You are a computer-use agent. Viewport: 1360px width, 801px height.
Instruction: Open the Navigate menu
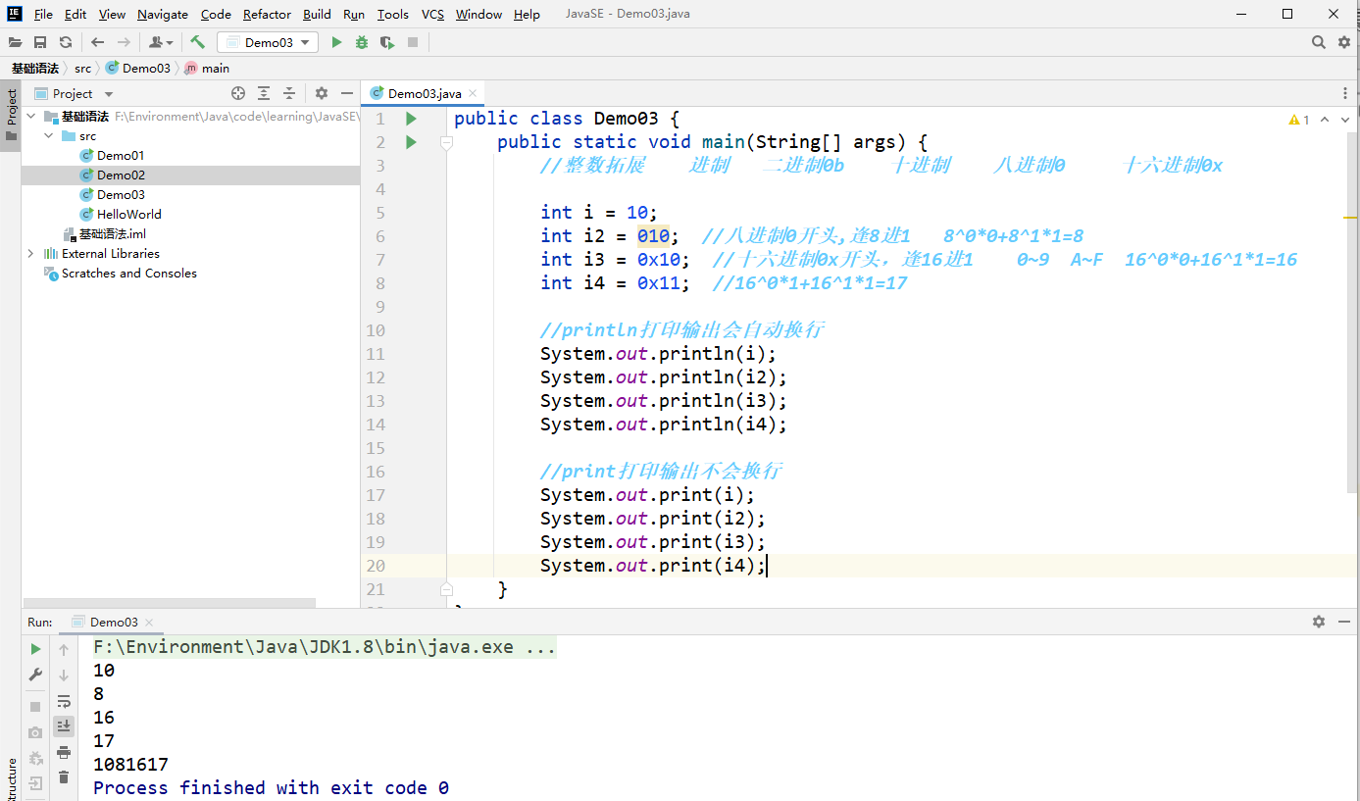[163, 14]
